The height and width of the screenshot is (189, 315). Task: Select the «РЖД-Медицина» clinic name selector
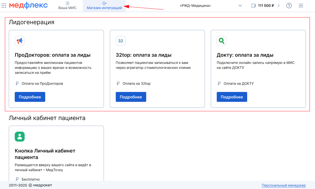195,6
